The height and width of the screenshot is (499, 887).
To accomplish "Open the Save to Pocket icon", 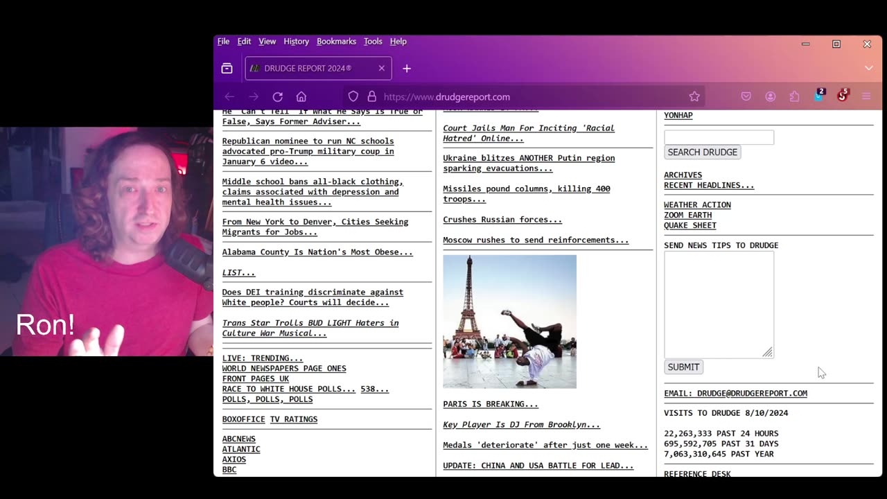I will [746, 97].
